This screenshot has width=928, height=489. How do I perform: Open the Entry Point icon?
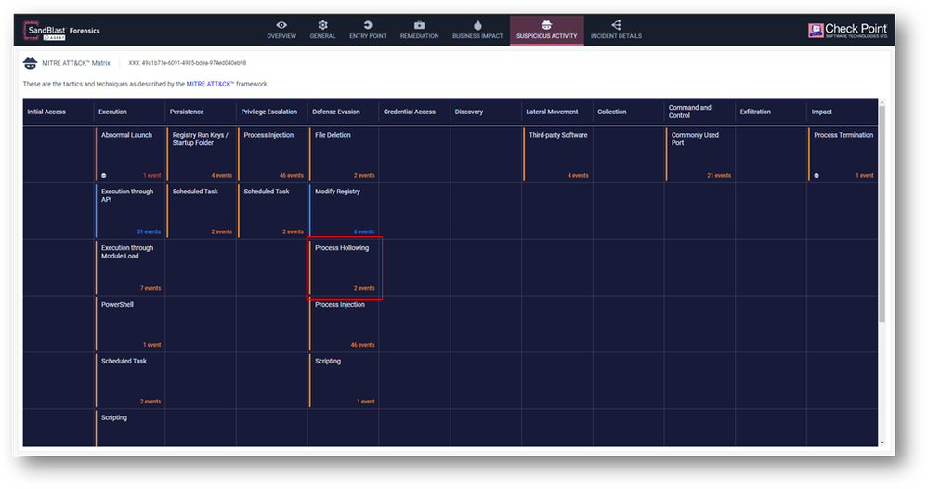click(368, 25)
